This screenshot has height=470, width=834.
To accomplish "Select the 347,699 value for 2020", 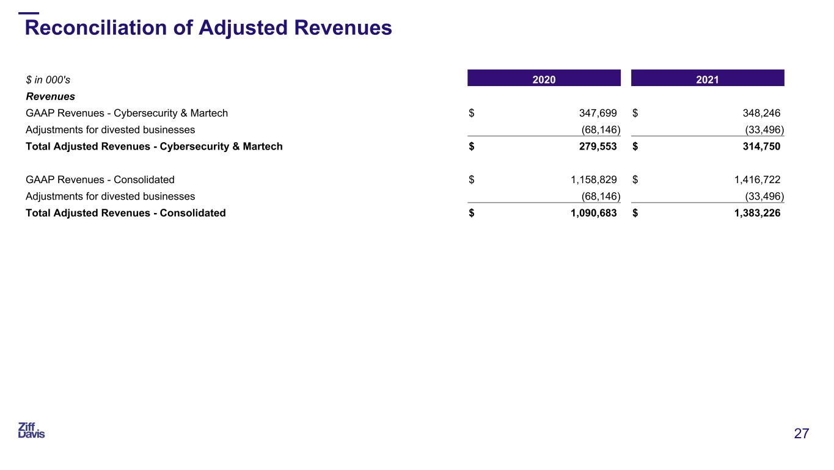I will 598,113.
